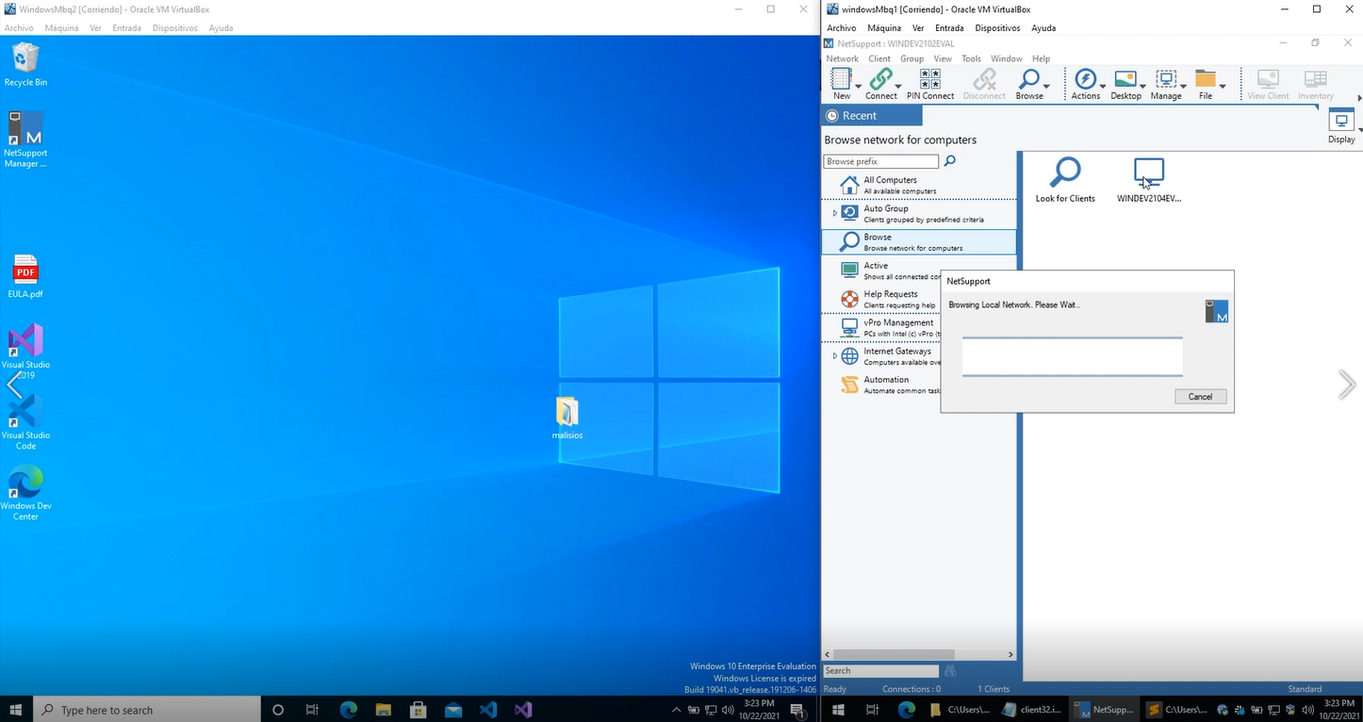1363x722 pixels.
Task: Click volume icon in right VM system tray
Action: (1308, 709)
